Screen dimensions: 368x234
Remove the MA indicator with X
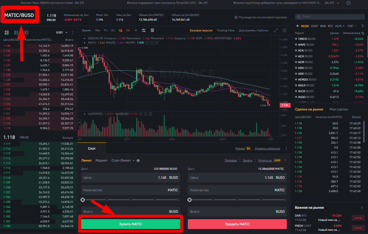[x=157, y=43]
